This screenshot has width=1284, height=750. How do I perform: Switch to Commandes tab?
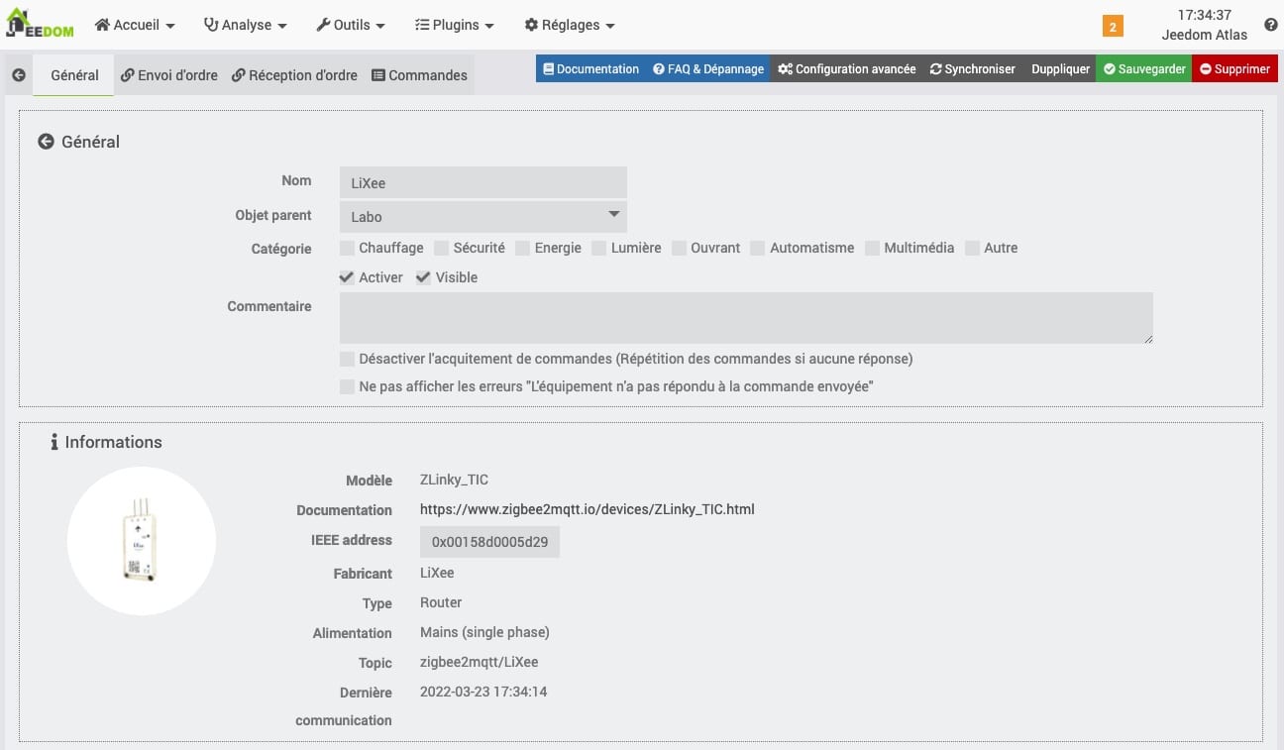[x=419, y=75]
